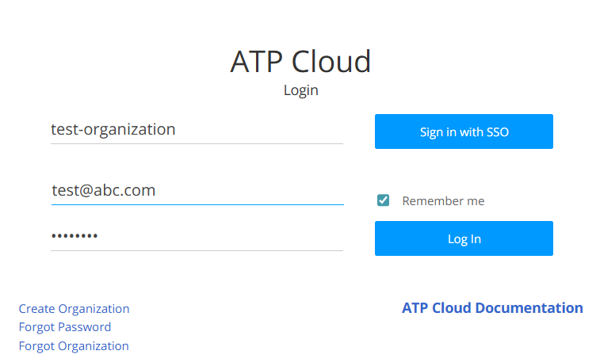Viewport: 600px width, 362px height.
Task: Open the Forgot Organization link
Action: pos(74,346)
